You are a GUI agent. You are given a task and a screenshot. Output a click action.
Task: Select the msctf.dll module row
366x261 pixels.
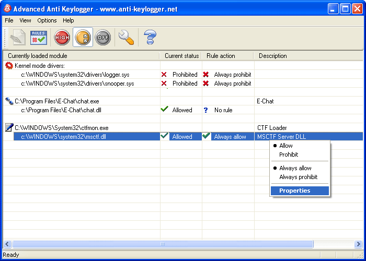(x=183, y=137)
